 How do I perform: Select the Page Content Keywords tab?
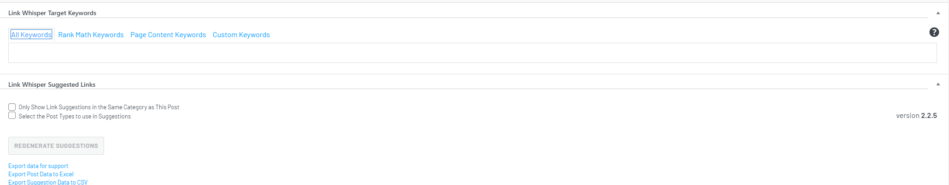pyautogui.click(x=168, y=35)
